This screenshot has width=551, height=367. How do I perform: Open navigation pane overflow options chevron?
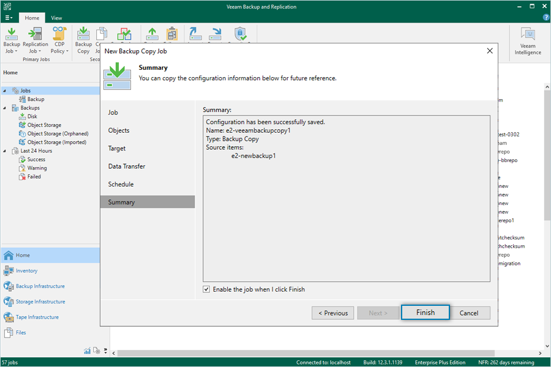(105, 350)
